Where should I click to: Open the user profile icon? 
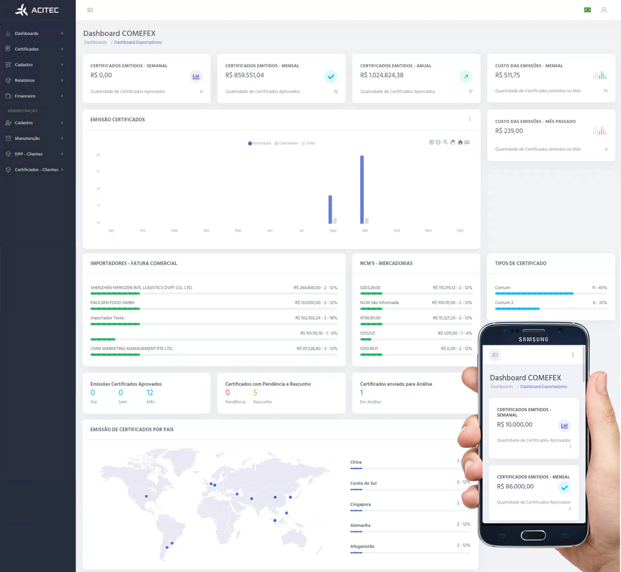coord(604,10)
